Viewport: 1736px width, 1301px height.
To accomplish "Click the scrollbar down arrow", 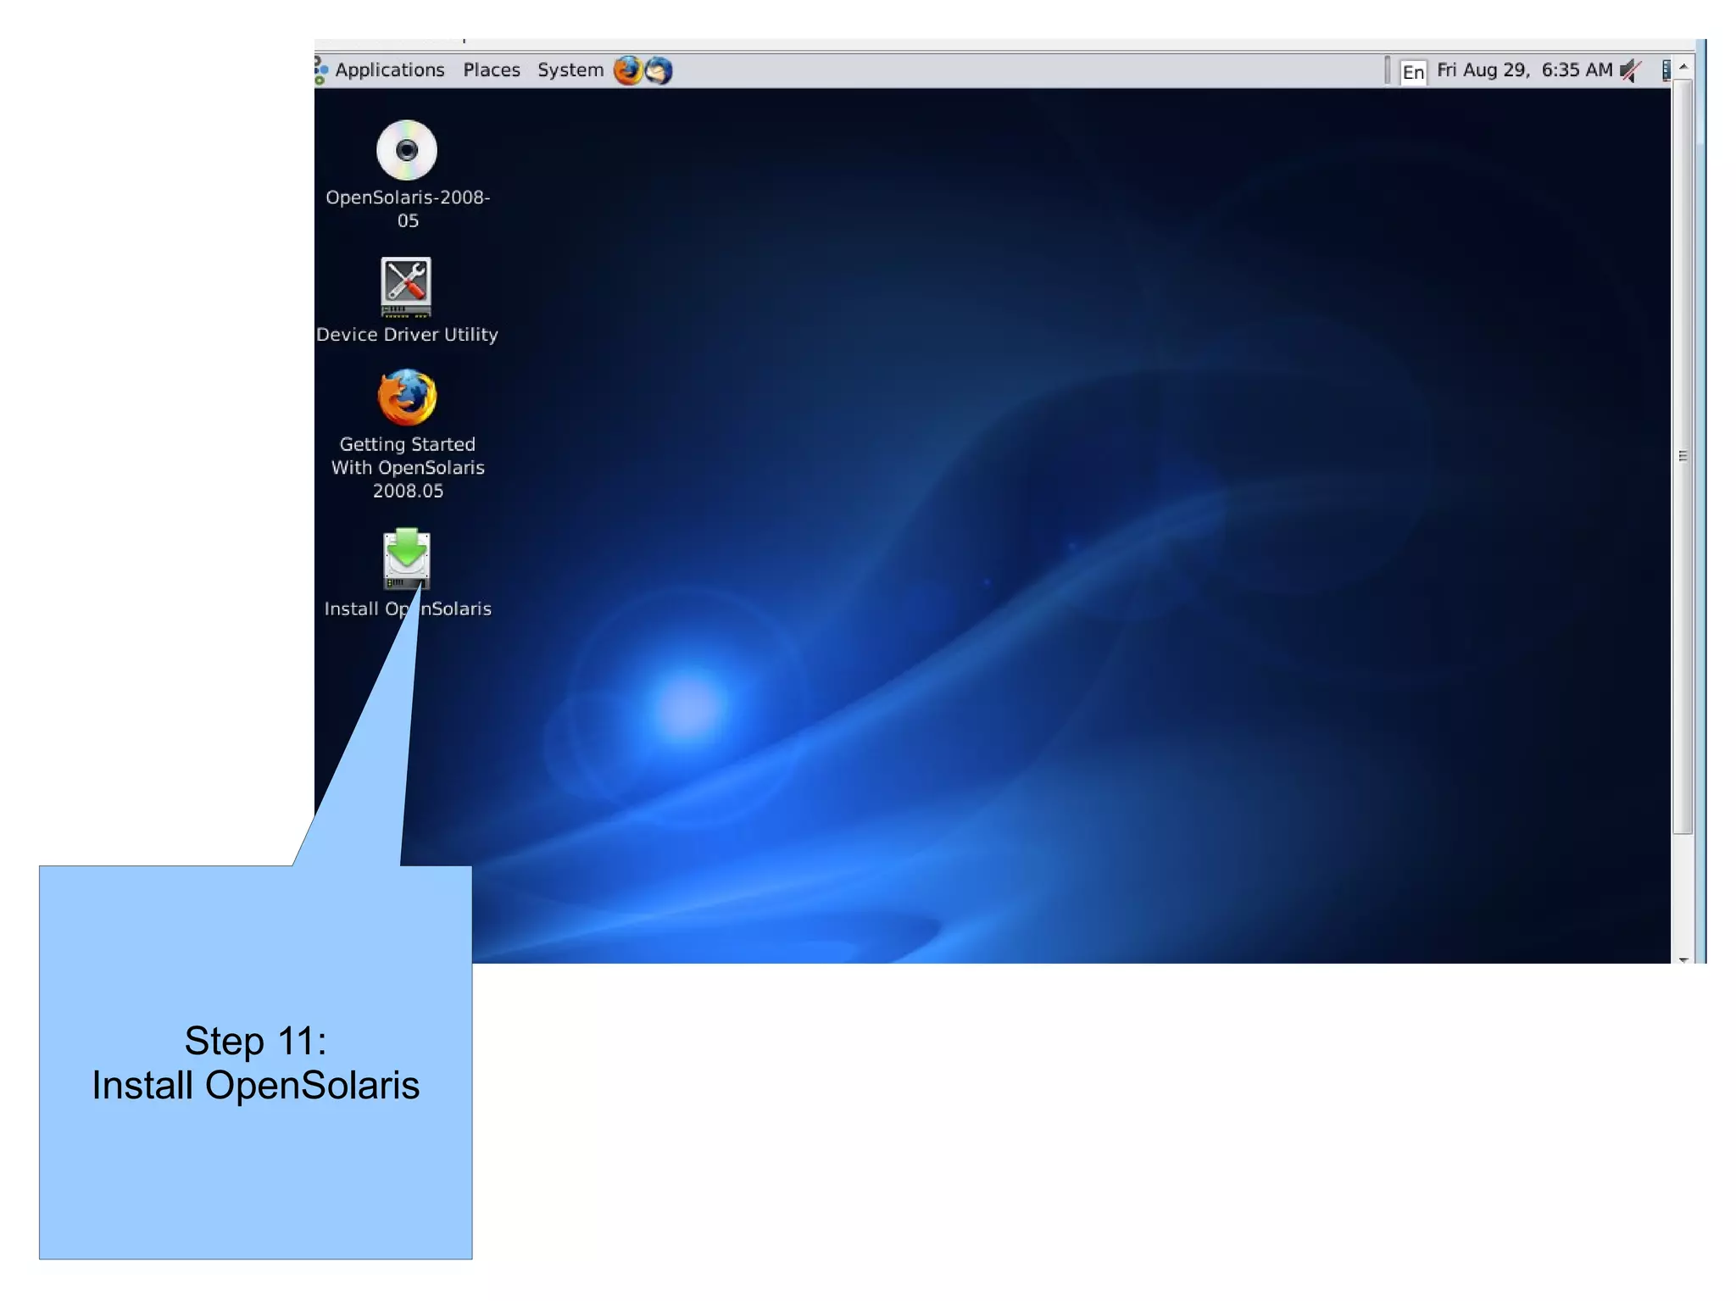I will coord(1683,959).
